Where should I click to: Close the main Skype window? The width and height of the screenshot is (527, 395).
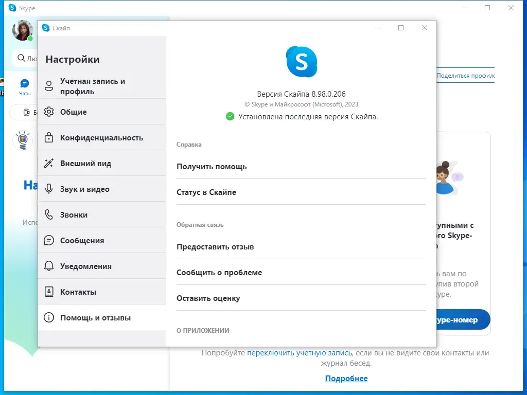[x=511, y=8]
